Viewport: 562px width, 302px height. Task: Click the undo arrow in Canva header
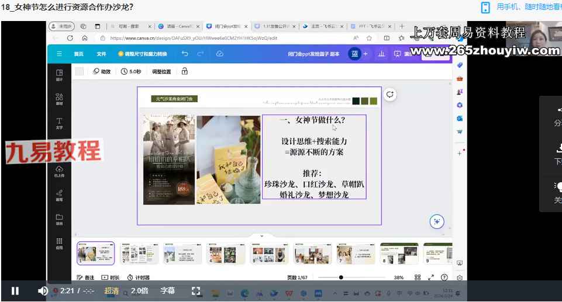tap(185, 54)
